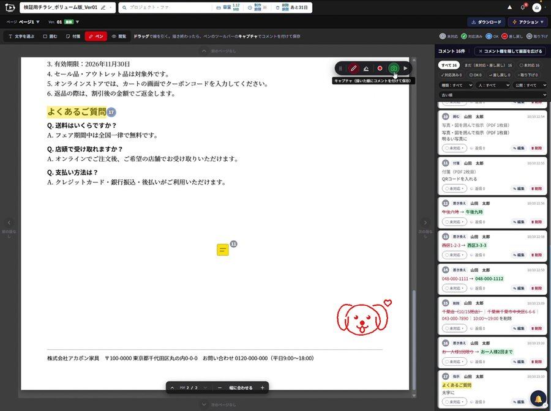Open the red pen color picker

(380, 68)
